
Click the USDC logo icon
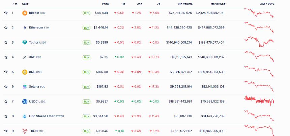(x=25, y=101)
